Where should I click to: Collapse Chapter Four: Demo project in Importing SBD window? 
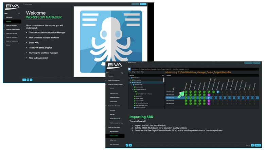click(106, 127)
